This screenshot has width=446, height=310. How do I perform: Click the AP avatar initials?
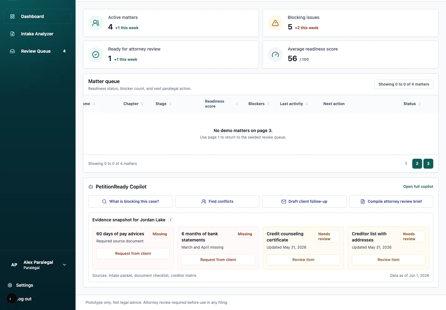pyautogui.click(x=14, y=265)
